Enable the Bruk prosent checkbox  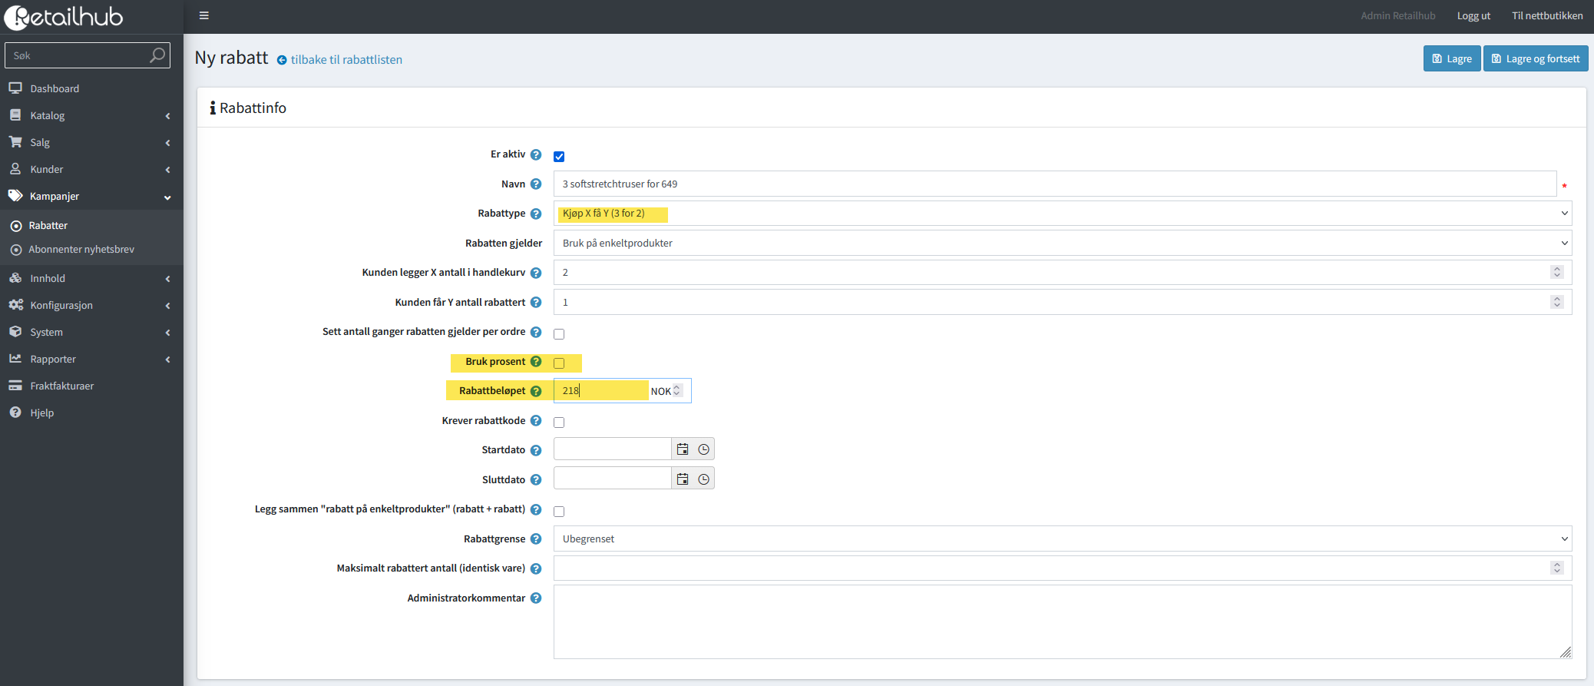pos(559,363)
